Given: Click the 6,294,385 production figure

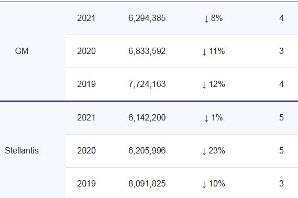Looking at the screenshot, I should pyautogui.click(x=147, y=18).
